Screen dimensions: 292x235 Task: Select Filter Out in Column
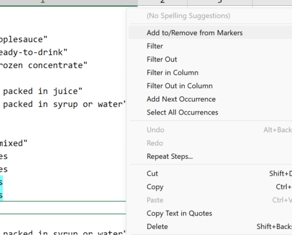click(x=210, y=86)
